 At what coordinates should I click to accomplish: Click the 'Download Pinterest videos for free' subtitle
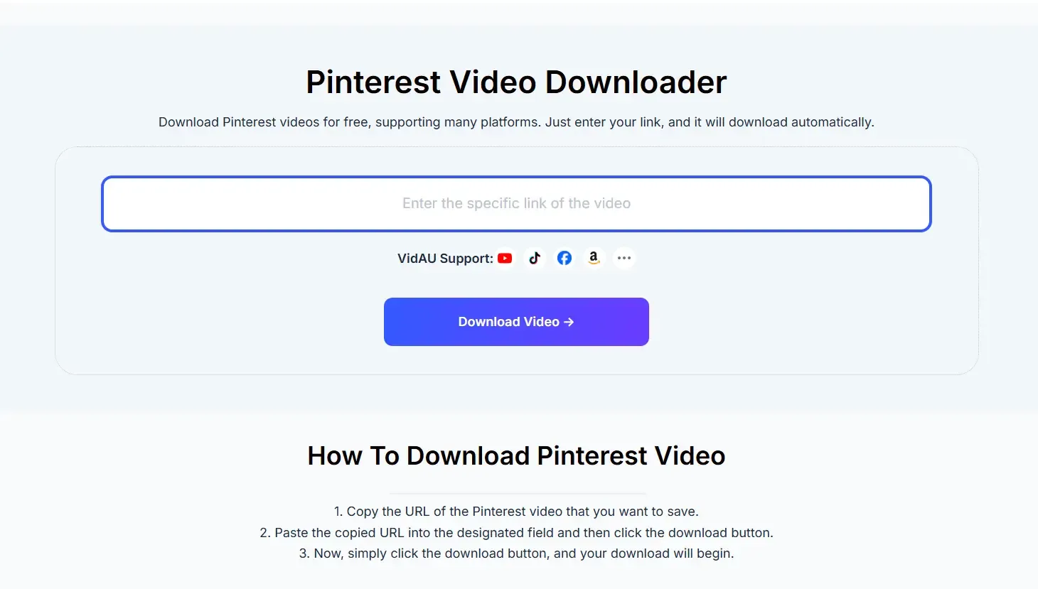click(516, 122)
